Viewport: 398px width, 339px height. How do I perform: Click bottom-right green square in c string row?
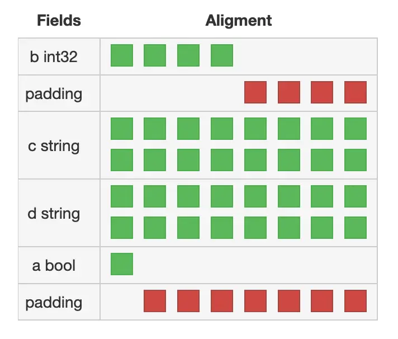[356, 160]
